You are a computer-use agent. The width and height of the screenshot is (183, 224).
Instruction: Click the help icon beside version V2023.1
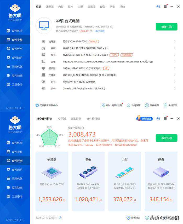[x=60, y=218]
